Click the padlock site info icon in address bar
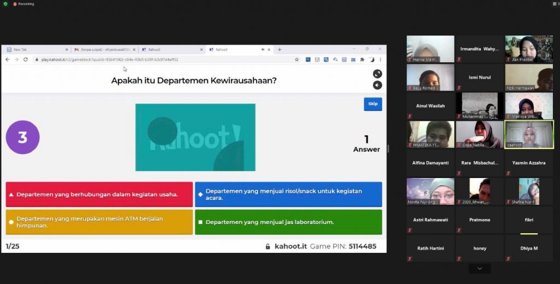The width and height of the screenshot is (560, 284). (37, 60)
